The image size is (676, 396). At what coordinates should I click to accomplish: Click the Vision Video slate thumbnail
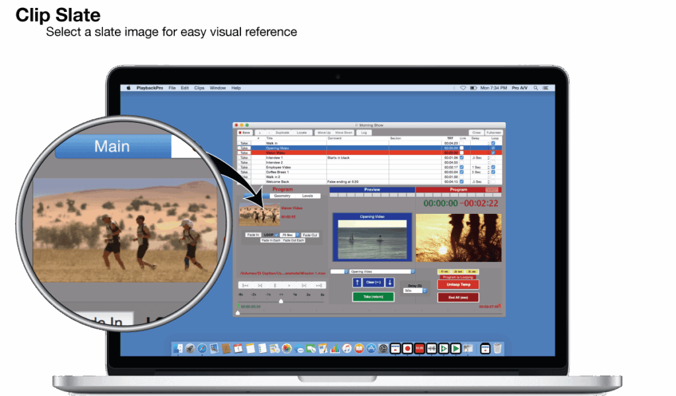coord(259,214)
